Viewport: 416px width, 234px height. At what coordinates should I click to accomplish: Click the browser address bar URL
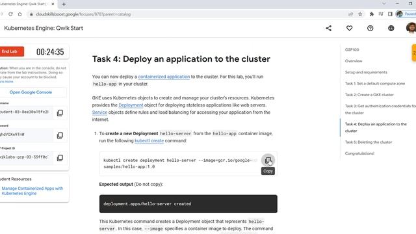pyautogui.click(x=83, y=14)
